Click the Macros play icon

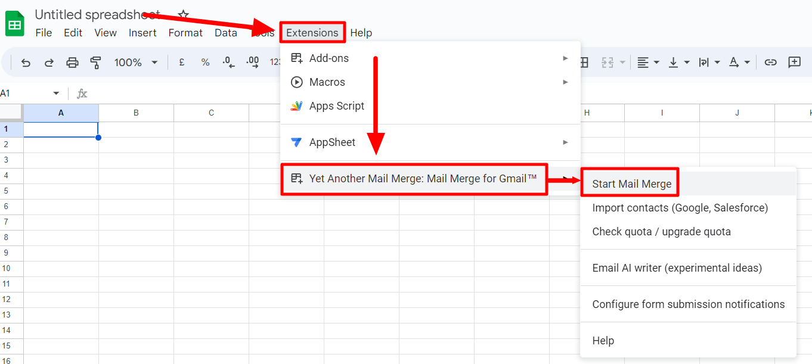click(x=296, y=82)
